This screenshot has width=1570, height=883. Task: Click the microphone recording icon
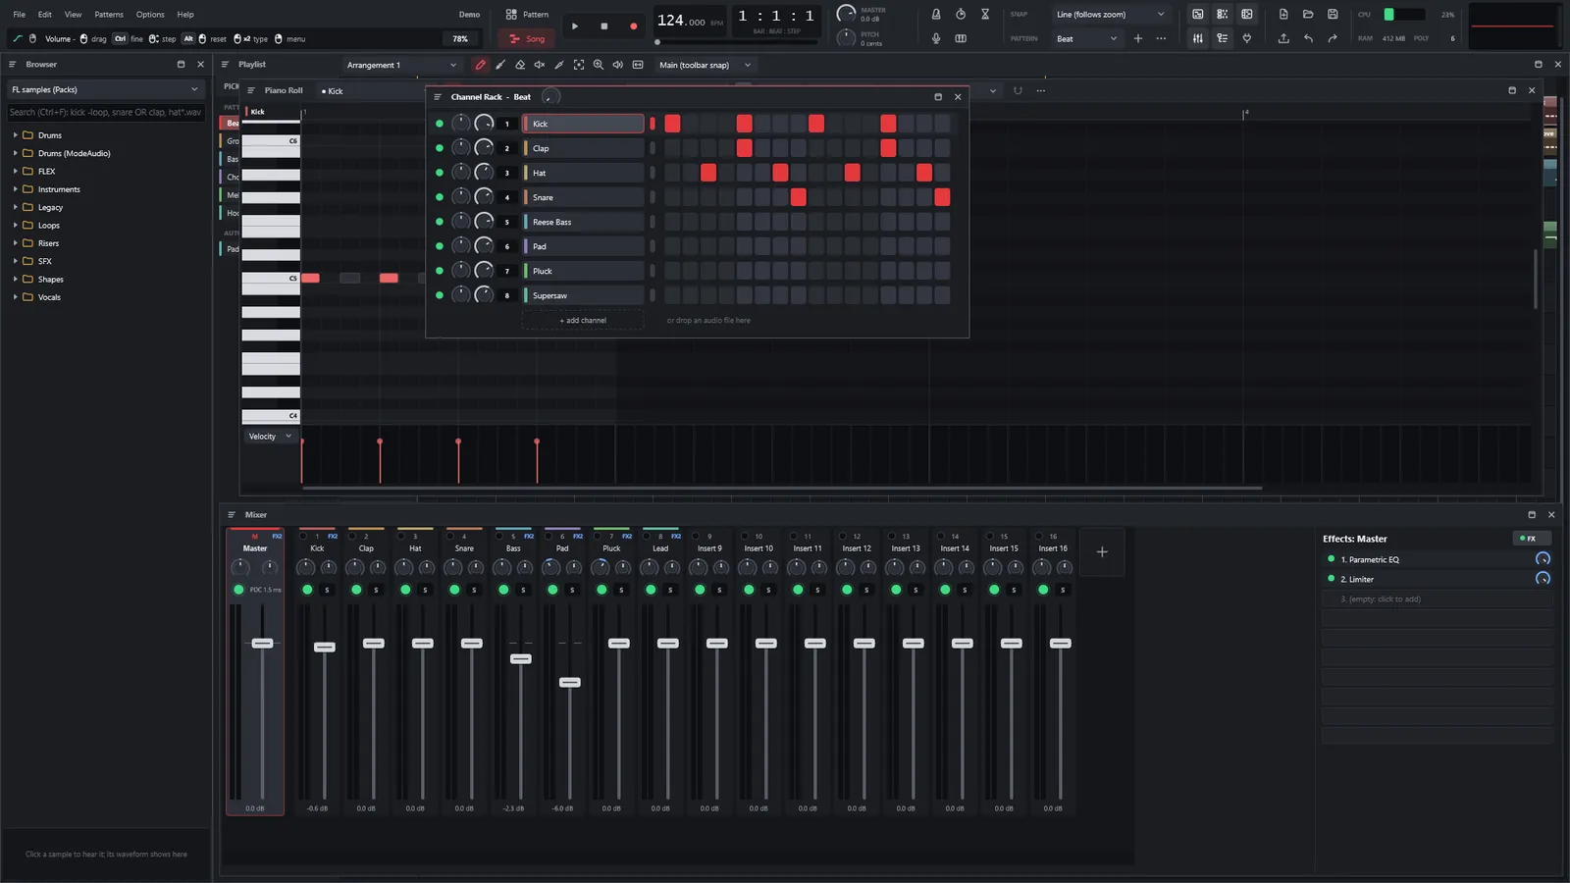point(936,38)
